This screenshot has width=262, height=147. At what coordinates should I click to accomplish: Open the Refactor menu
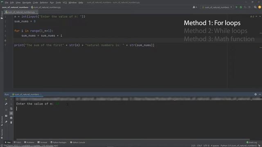(44, 2)
